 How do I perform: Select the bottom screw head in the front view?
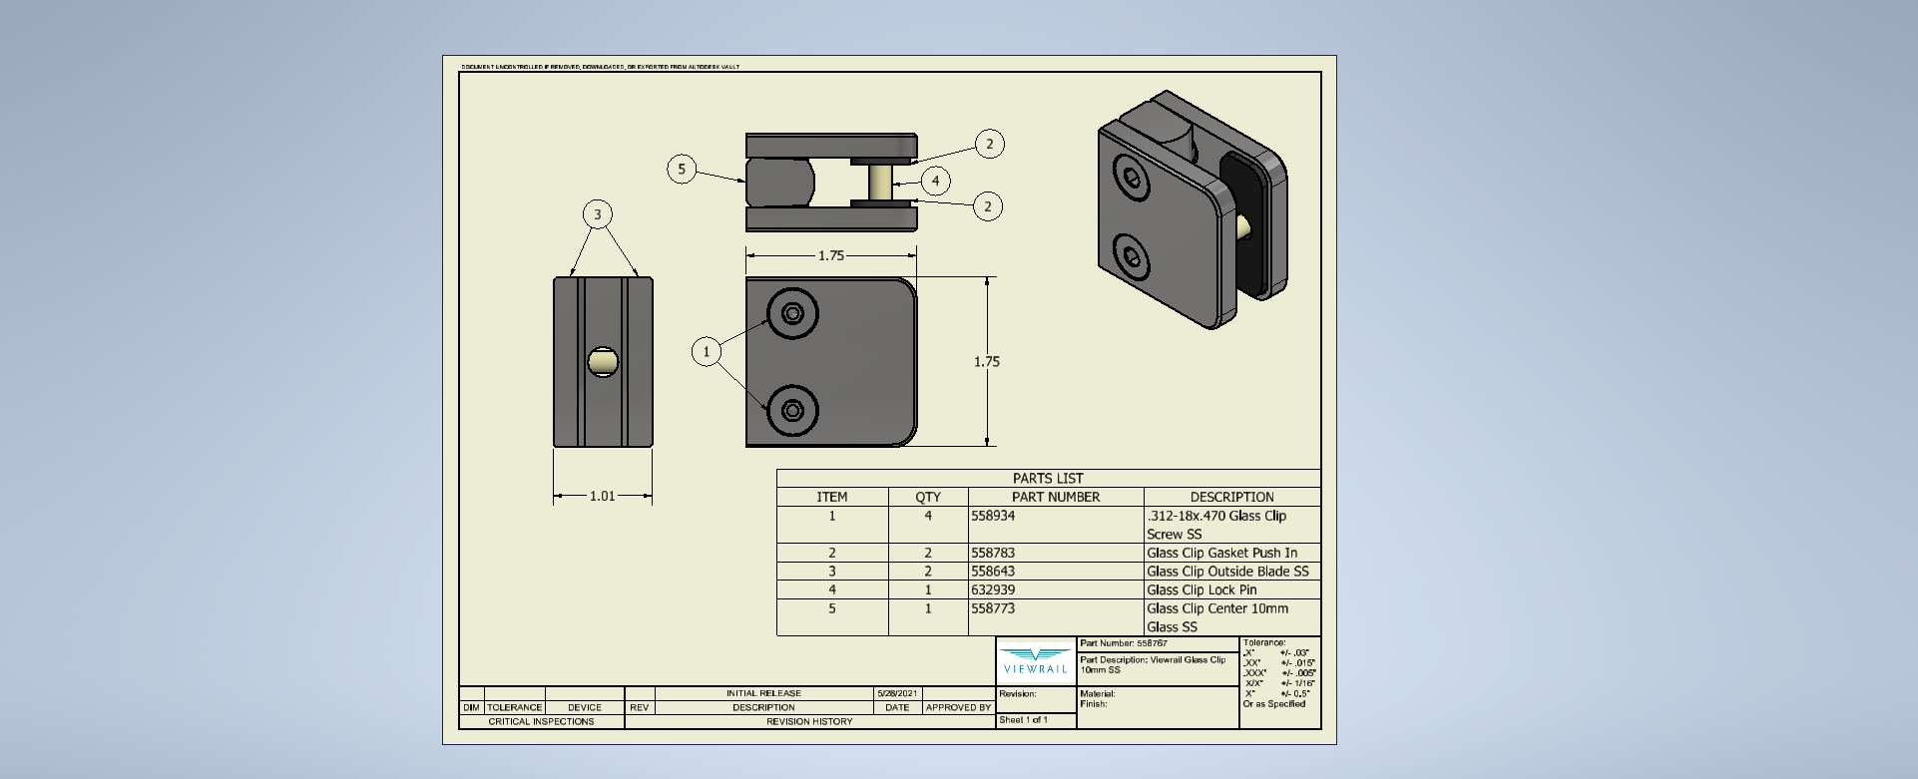(x=792, y=410)
